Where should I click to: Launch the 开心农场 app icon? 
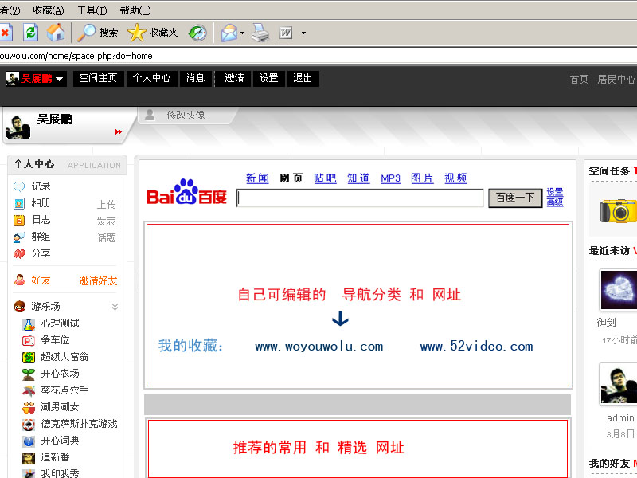point(29,374)
